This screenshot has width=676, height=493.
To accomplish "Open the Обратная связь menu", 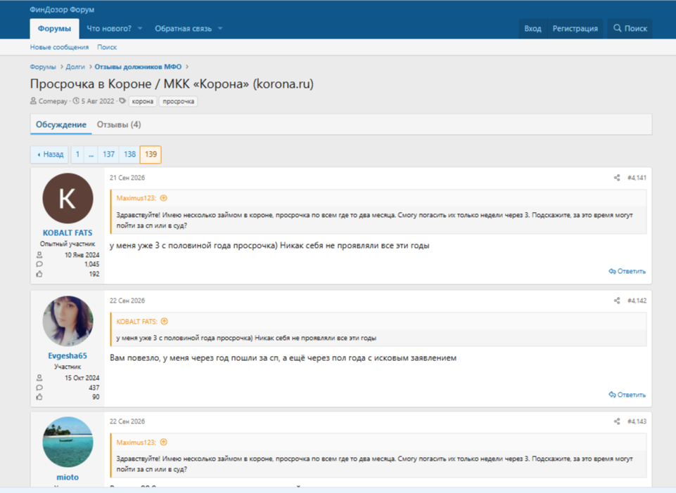I will [x=183, y=28].
